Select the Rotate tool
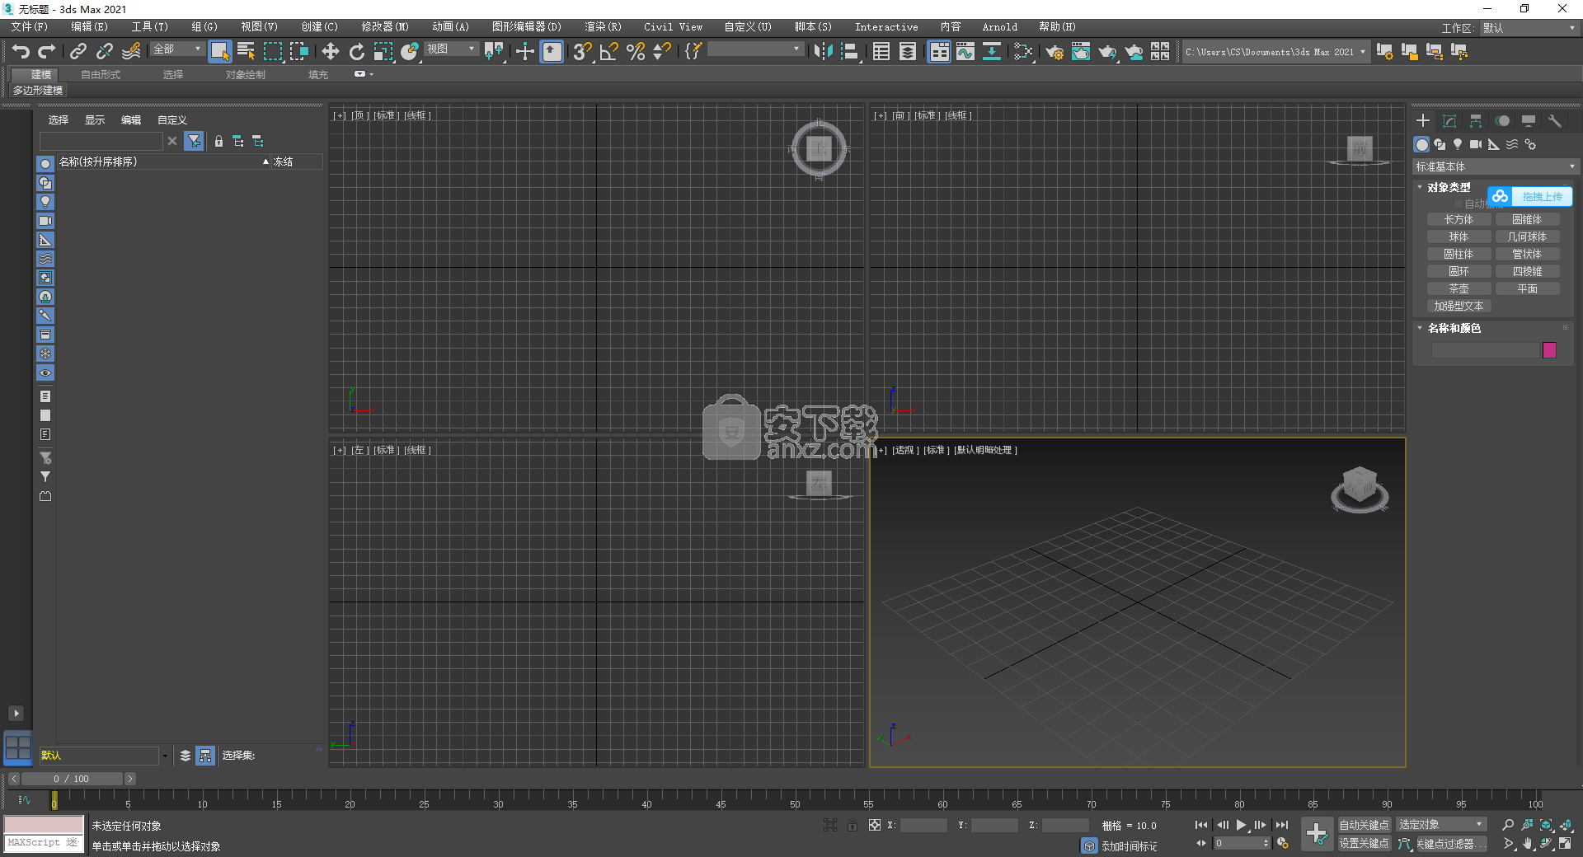This screenshot has width=1583, height=857. pos(356,52)
